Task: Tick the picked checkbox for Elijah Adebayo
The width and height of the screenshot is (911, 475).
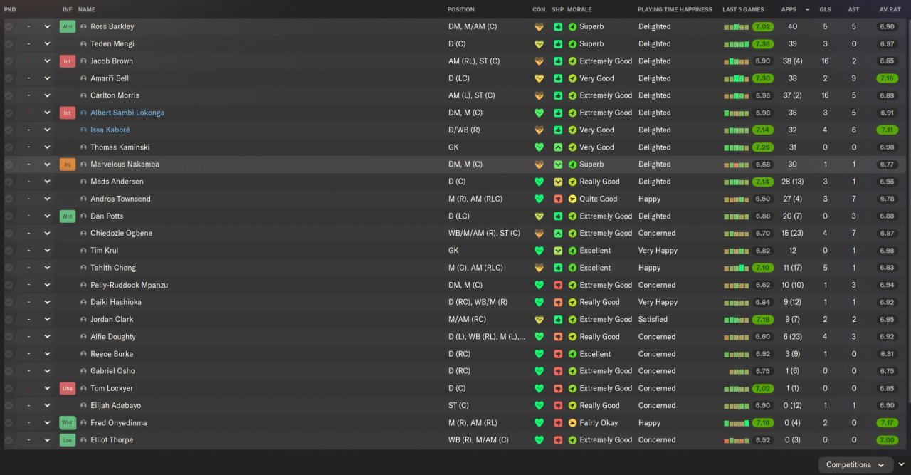Action: tap(9, 406)
